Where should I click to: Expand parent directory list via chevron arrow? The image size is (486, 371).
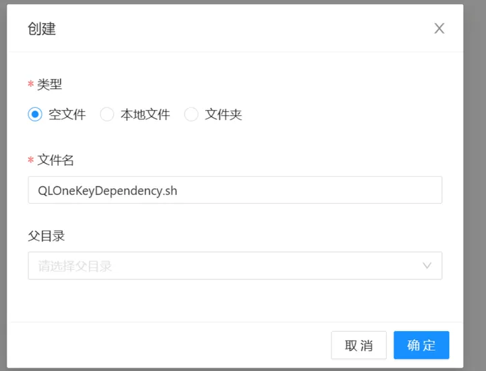427,266
